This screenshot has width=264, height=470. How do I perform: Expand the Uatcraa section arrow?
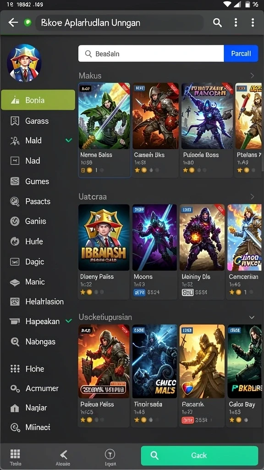click(252, 196)
